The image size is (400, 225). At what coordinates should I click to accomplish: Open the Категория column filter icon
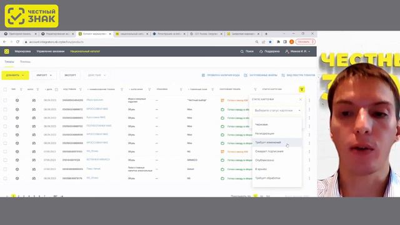tap(149, 89)
